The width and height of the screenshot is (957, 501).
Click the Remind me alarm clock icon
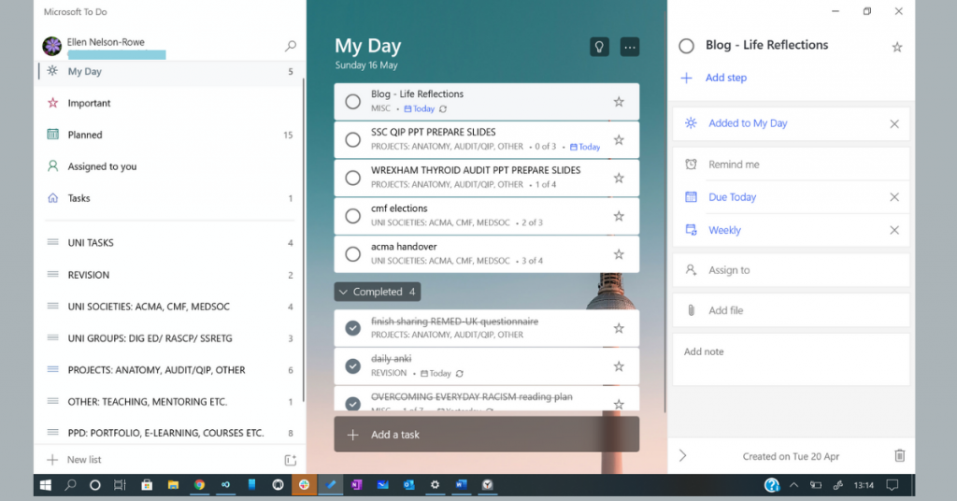(x=691, y=165)
